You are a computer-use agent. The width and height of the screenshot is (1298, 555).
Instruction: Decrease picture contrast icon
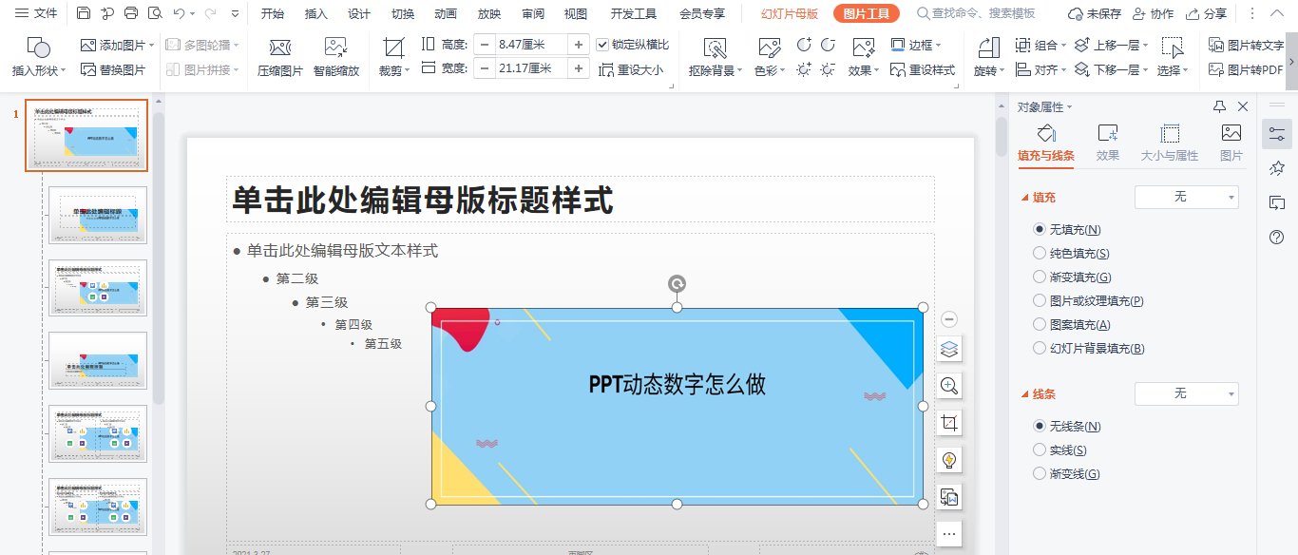coord(828,45)
